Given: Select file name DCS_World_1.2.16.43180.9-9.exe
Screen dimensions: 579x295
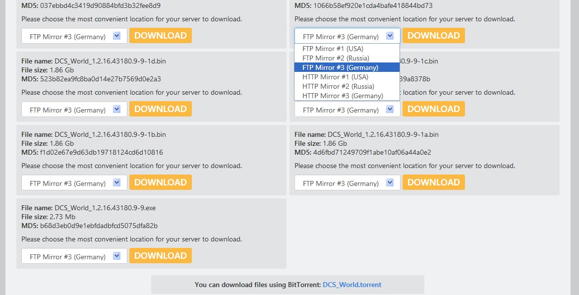Looking at the screenshot, I should 105,208.
